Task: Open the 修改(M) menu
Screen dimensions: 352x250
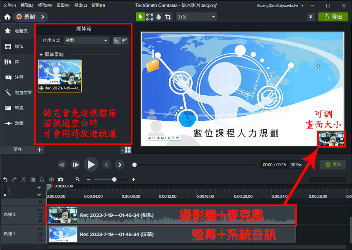Action: (x=45, y=5)
